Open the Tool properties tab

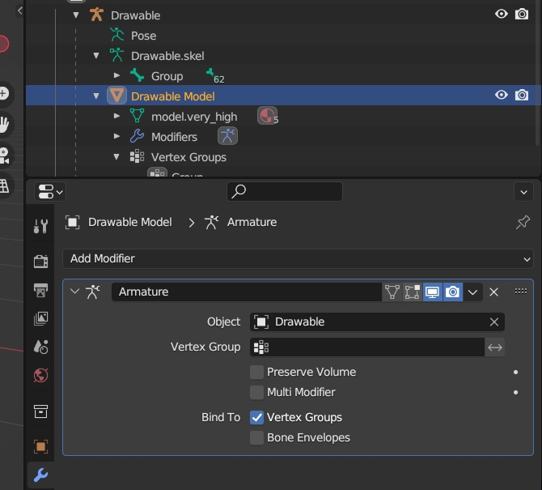[x=40, y=226]
